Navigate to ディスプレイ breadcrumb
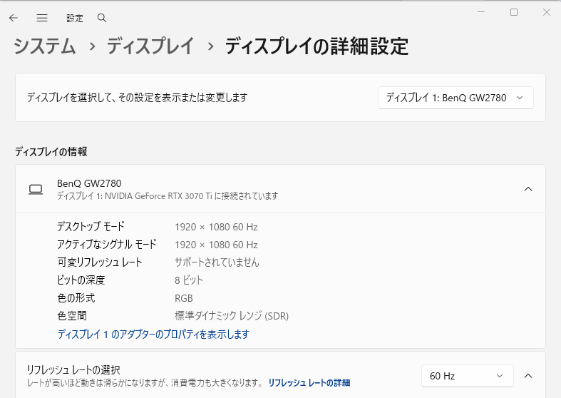 click(150, 46)
